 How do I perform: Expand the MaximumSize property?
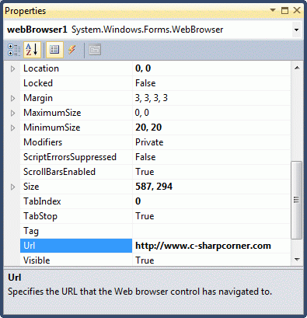coord(12,113)
